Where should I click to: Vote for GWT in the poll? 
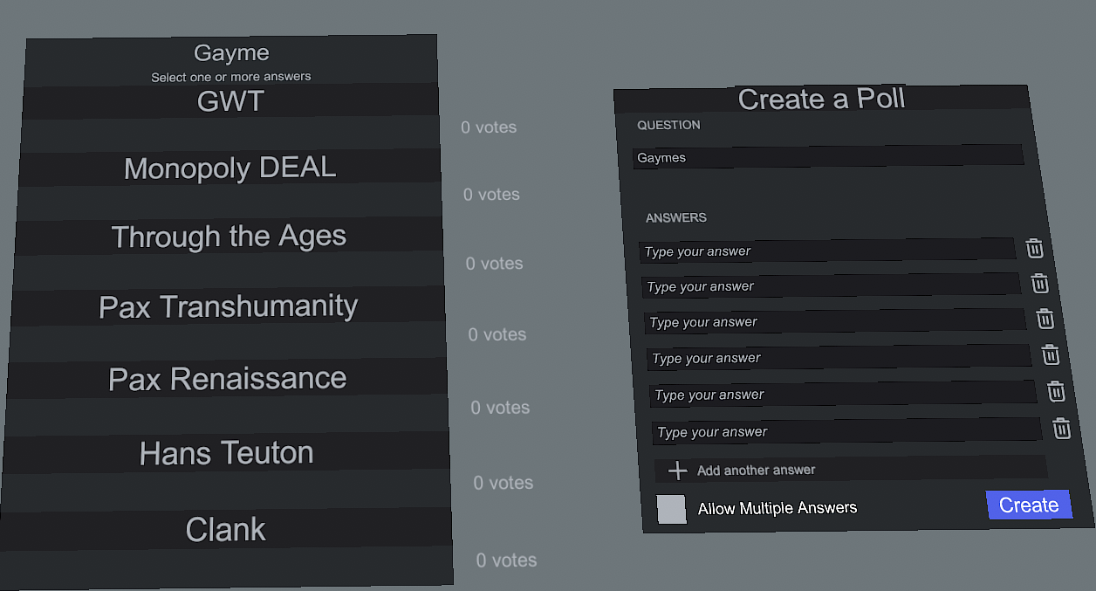pyautogui.click(x=230, y=101)
